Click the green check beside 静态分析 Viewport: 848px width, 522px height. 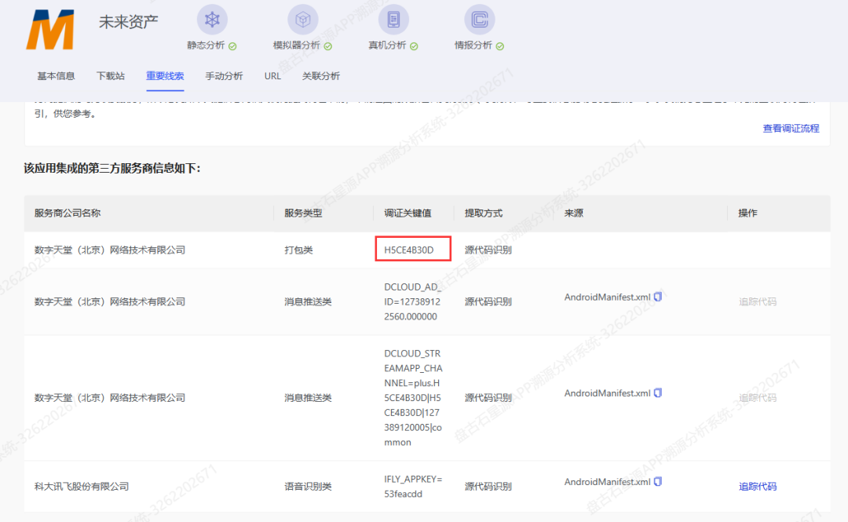coord(232,46)
